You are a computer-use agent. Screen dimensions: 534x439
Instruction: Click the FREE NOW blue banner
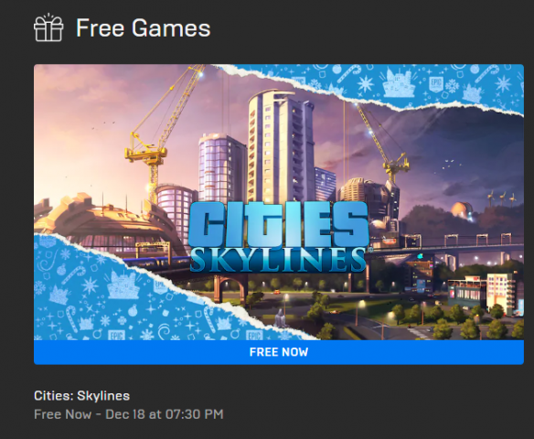coord(279,352)
